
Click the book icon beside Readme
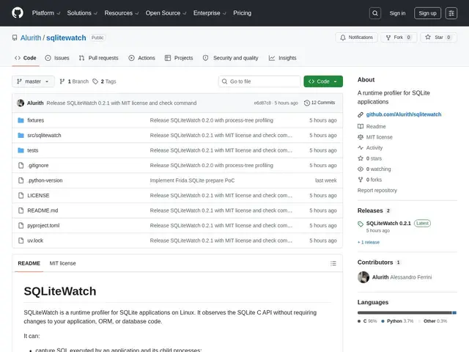361,126
